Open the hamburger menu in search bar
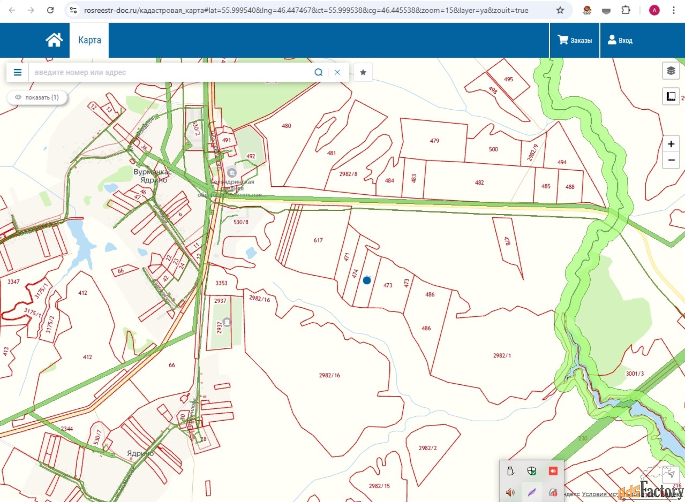The height and width of the screenshot is (502, 685). tap(18, 72)
